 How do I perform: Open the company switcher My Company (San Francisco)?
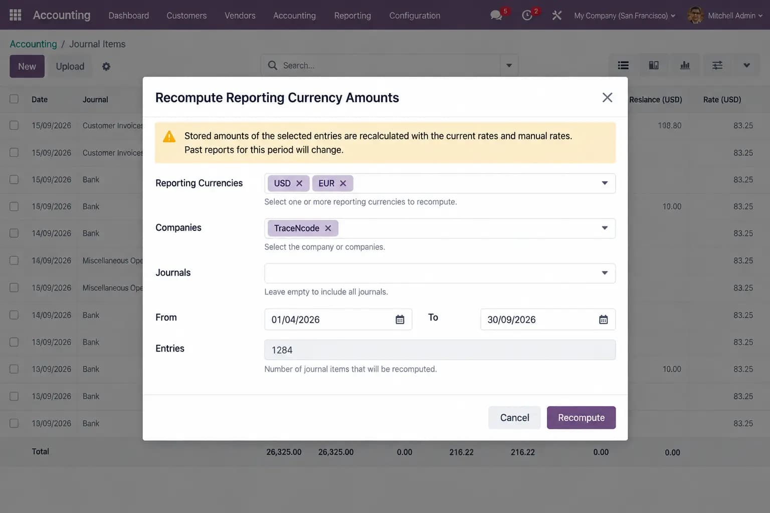pyautogui.click(x=625, y=16)
